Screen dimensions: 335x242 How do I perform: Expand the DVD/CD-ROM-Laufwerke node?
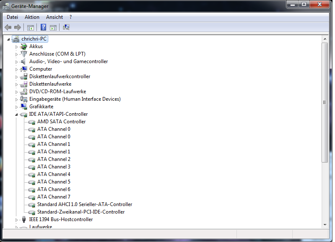click(x=16, y=92)
